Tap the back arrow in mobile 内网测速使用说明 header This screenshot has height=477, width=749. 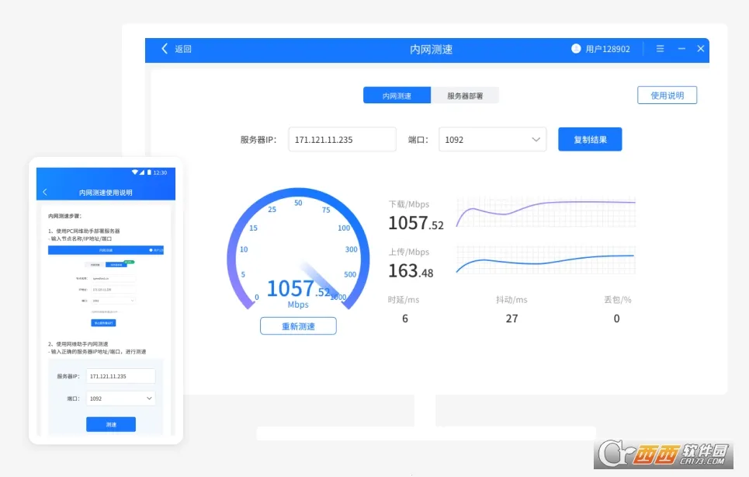tap(45, 192)
